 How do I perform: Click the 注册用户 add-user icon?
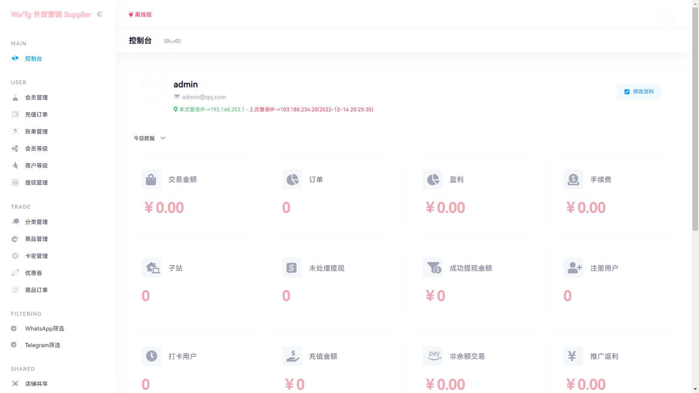point(573,268)
